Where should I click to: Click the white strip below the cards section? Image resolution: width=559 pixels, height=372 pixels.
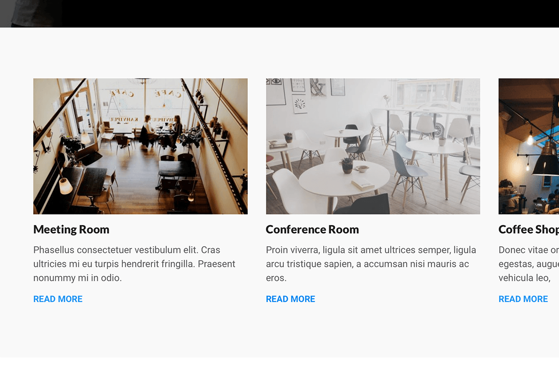click(279, 365)
